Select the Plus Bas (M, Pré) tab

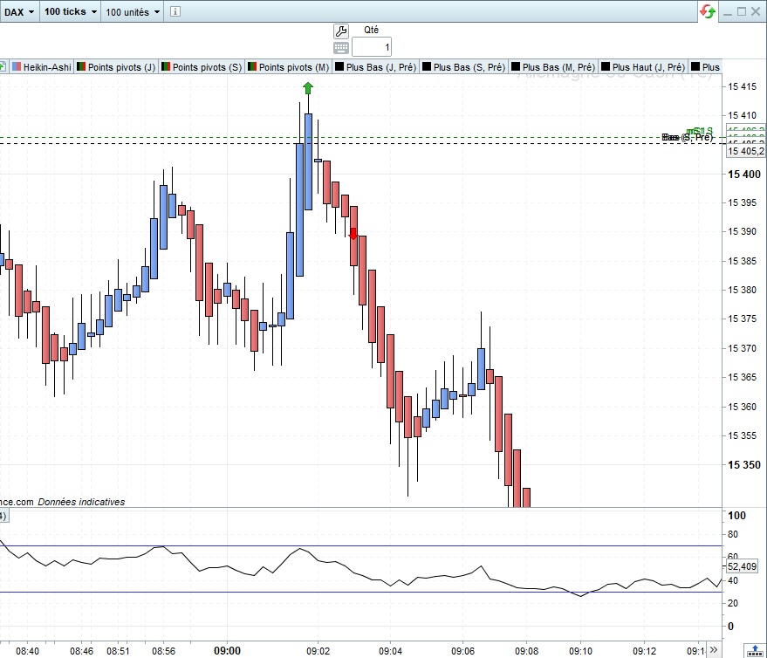553,67
